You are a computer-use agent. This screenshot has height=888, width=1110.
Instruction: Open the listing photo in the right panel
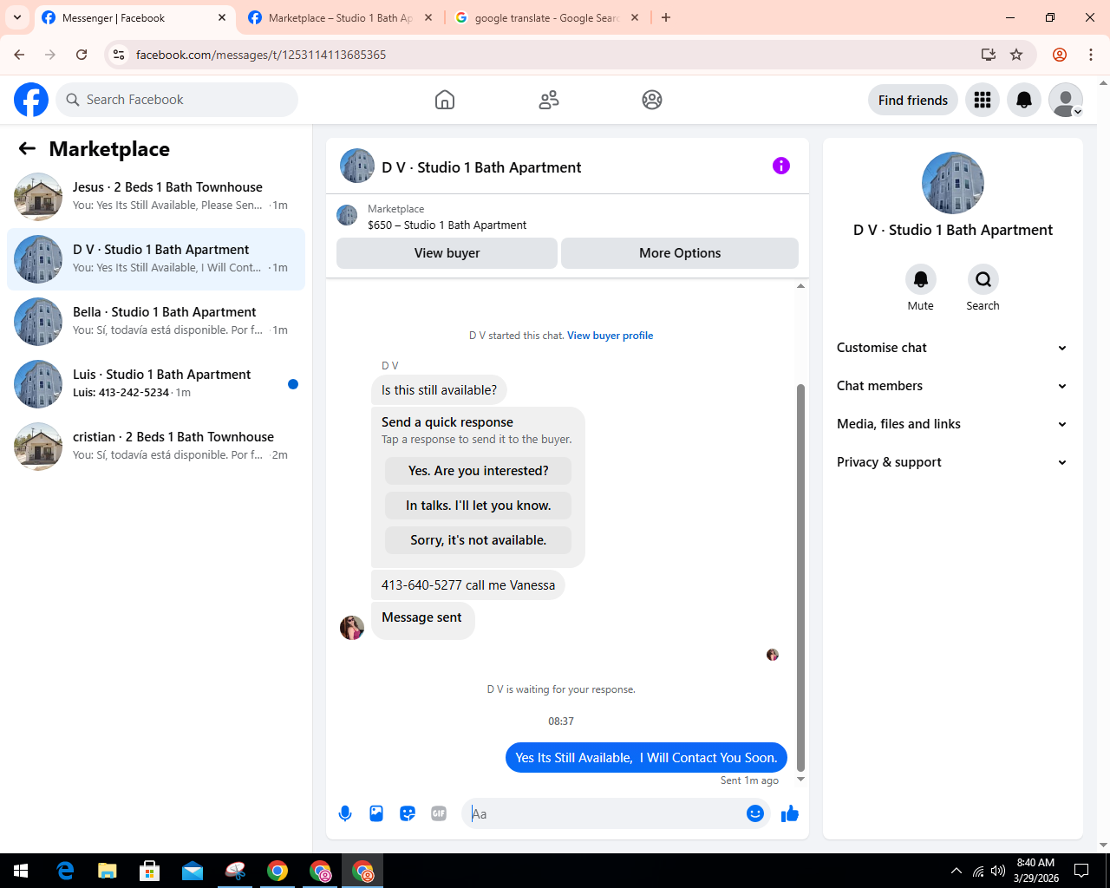point(953,183)
